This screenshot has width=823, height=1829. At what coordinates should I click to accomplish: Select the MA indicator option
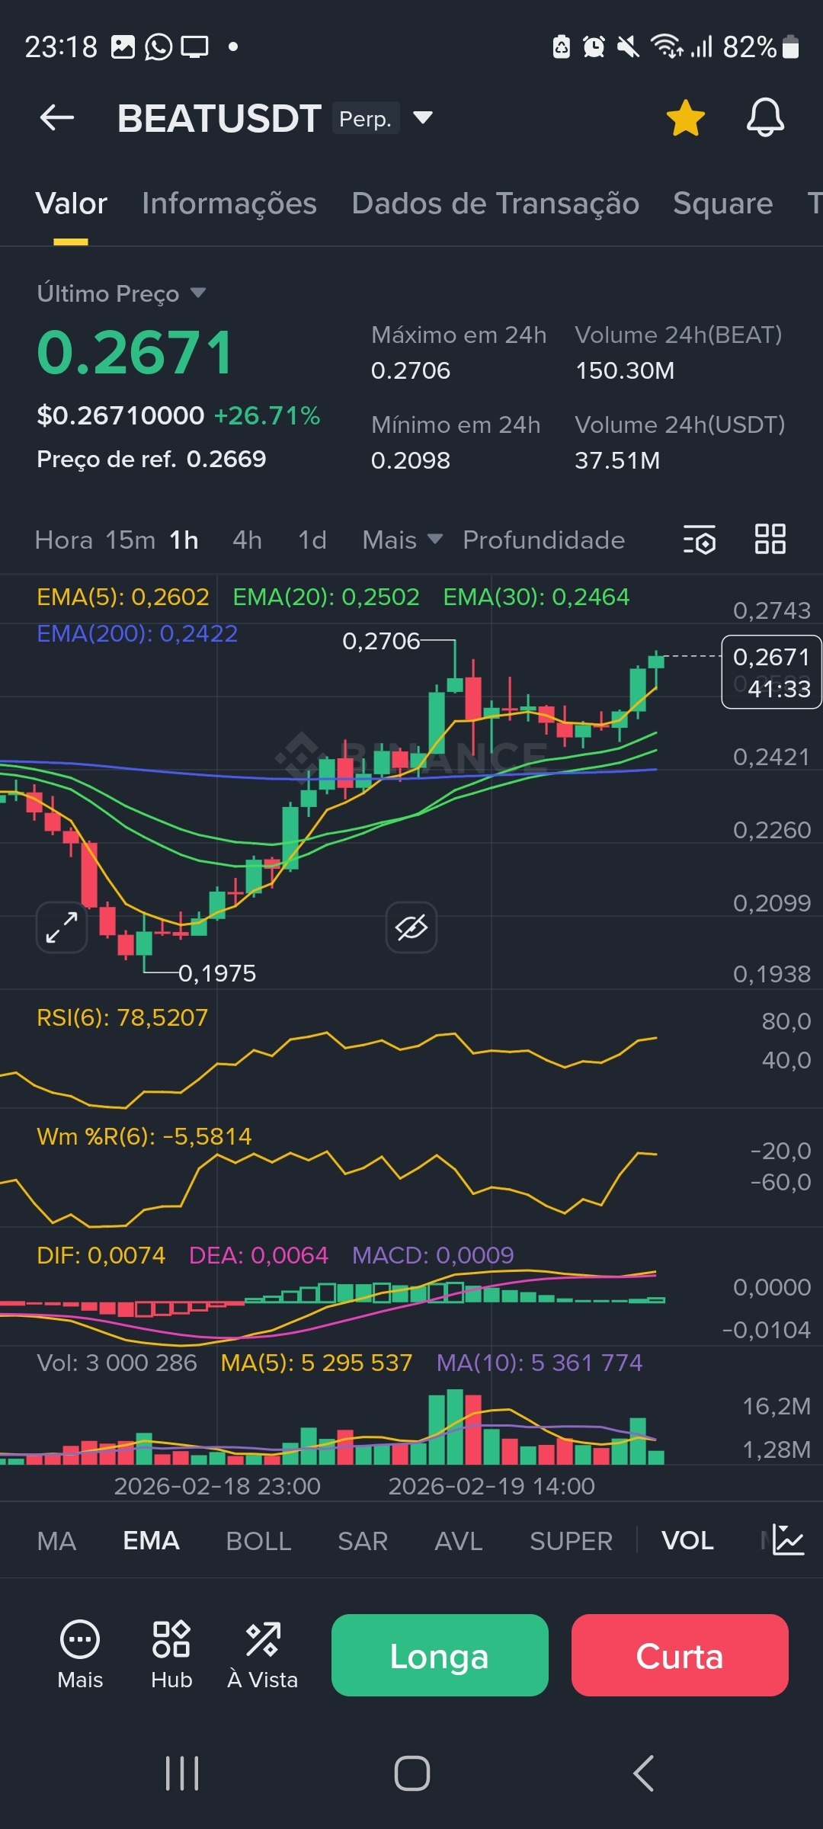pos(56,1541)
